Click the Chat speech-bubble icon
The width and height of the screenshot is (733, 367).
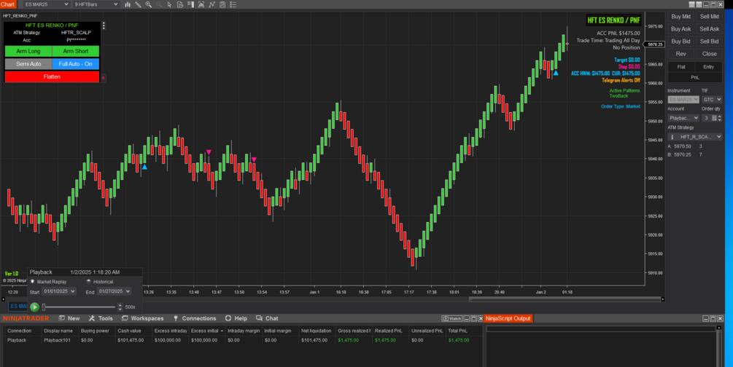(259, 318)
